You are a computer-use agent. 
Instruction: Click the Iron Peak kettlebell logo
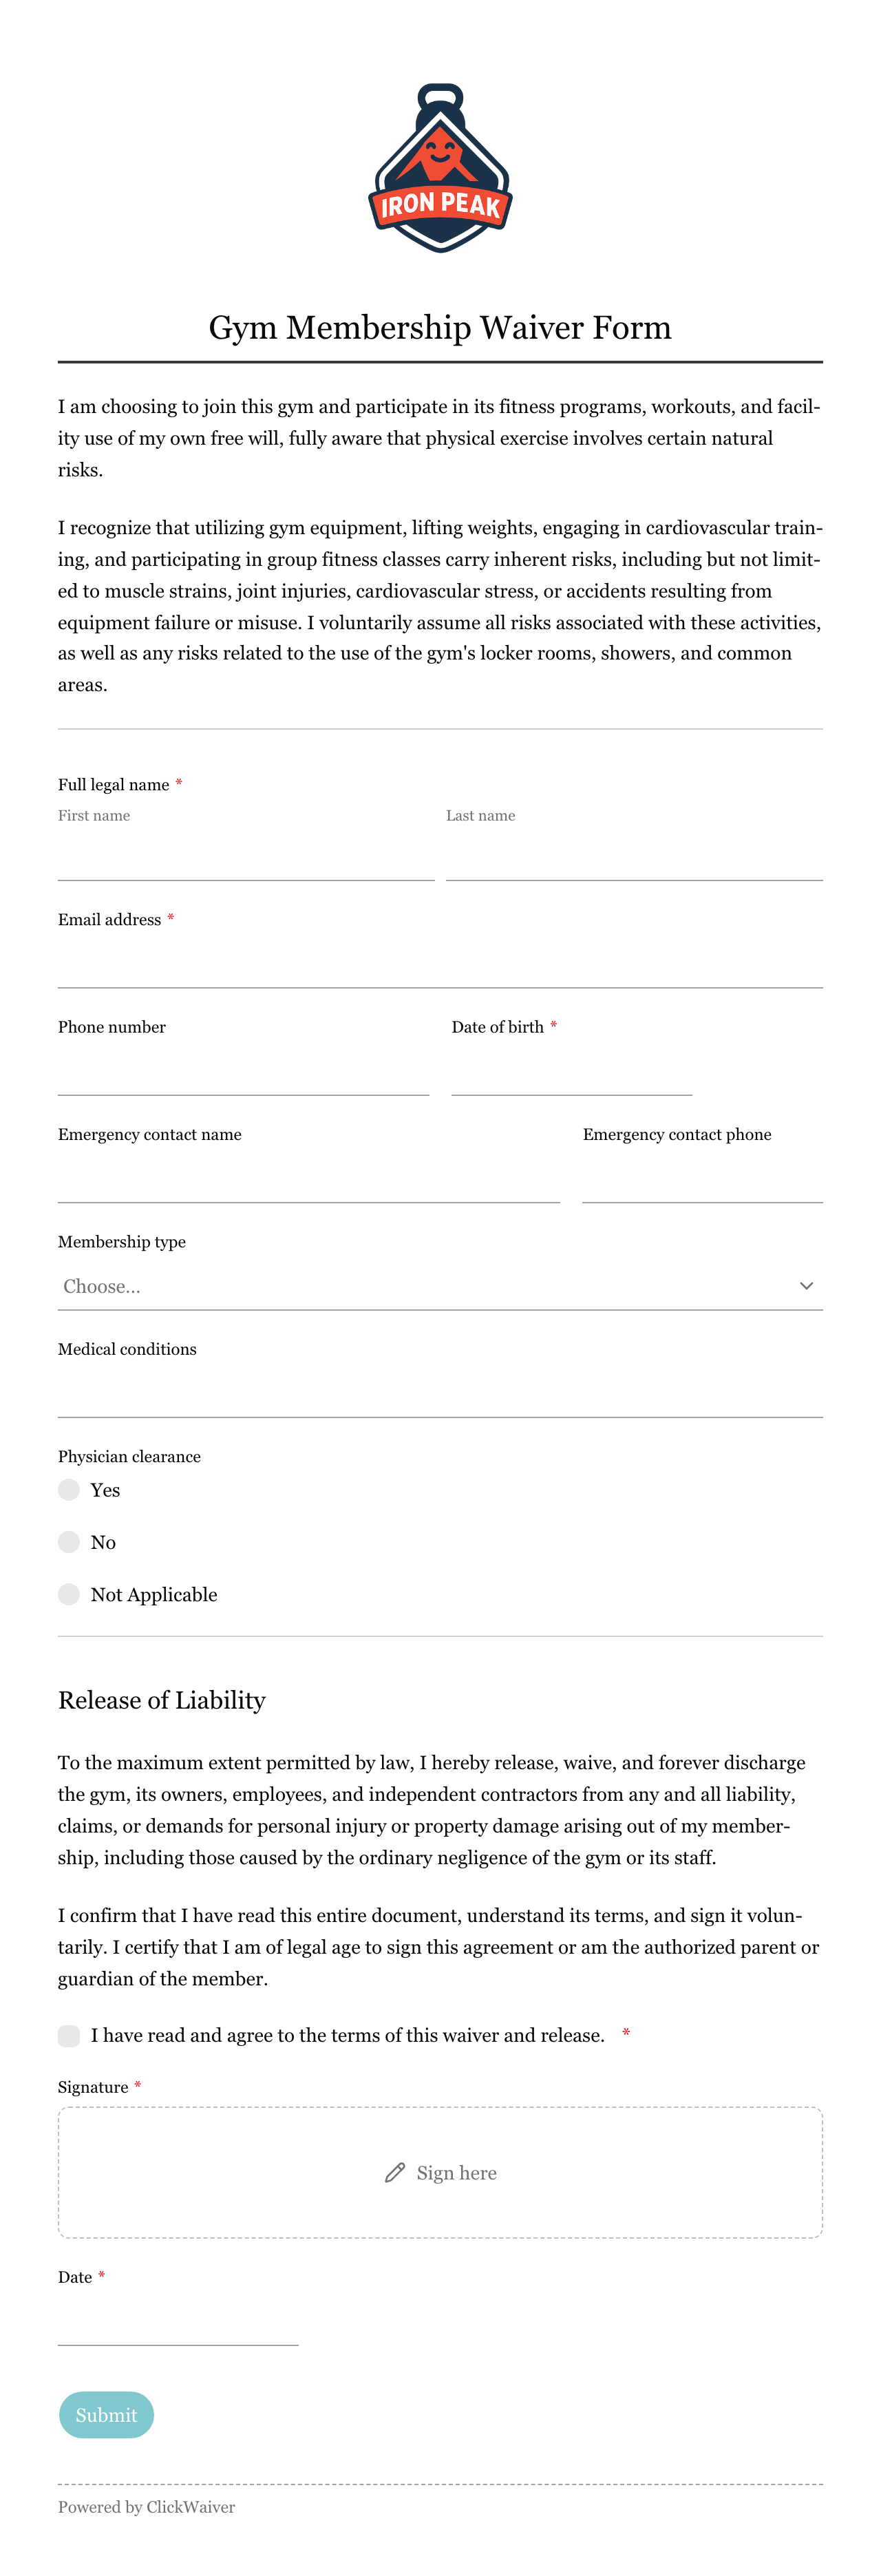click(x=440, y=168)
